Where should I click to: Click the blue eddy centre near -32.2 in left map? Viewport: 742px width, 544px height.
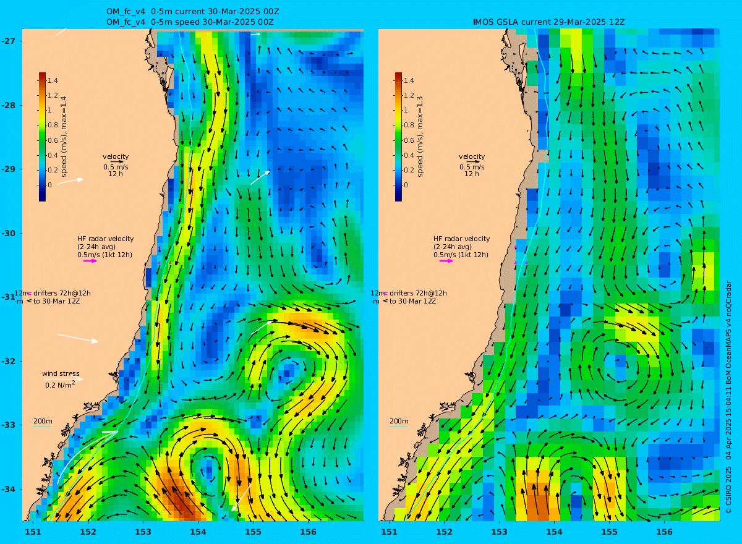tap(287, 372)
